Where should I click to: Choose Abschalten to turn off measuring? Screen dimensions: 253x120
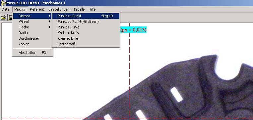(32, 53)
